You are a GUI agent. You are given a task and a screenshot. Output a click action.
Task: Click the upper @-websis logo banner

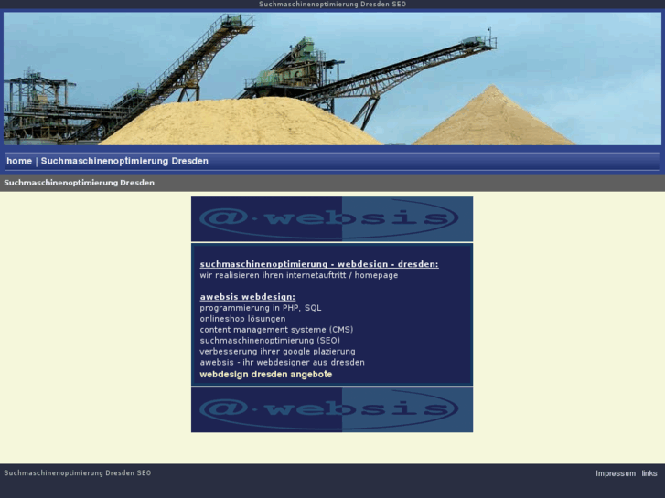(x=332, y=218)
